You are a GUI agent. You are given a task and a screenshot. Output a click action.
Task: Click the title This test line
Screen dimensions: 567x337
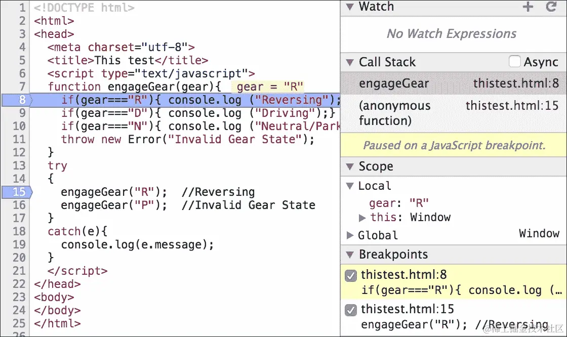[128, 60]
